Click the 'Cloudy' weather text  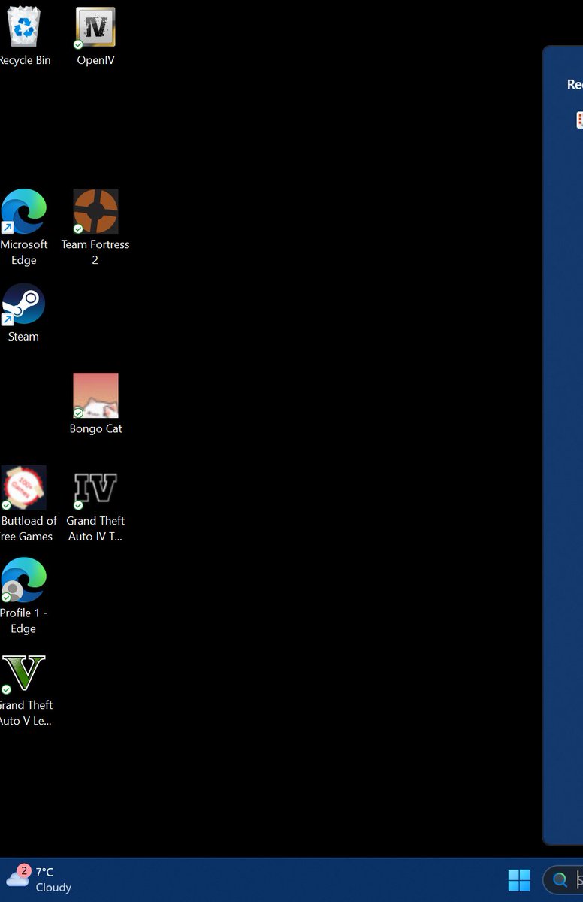coord(53,888)
